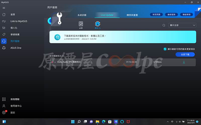
Task: Click the Dolby Audio APO 驅動程式 name
Action: pos(69,62)
